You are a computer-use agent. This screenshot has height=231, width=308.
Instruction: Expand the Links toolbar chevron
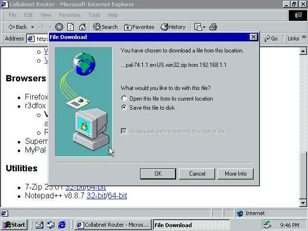[304, 37]
